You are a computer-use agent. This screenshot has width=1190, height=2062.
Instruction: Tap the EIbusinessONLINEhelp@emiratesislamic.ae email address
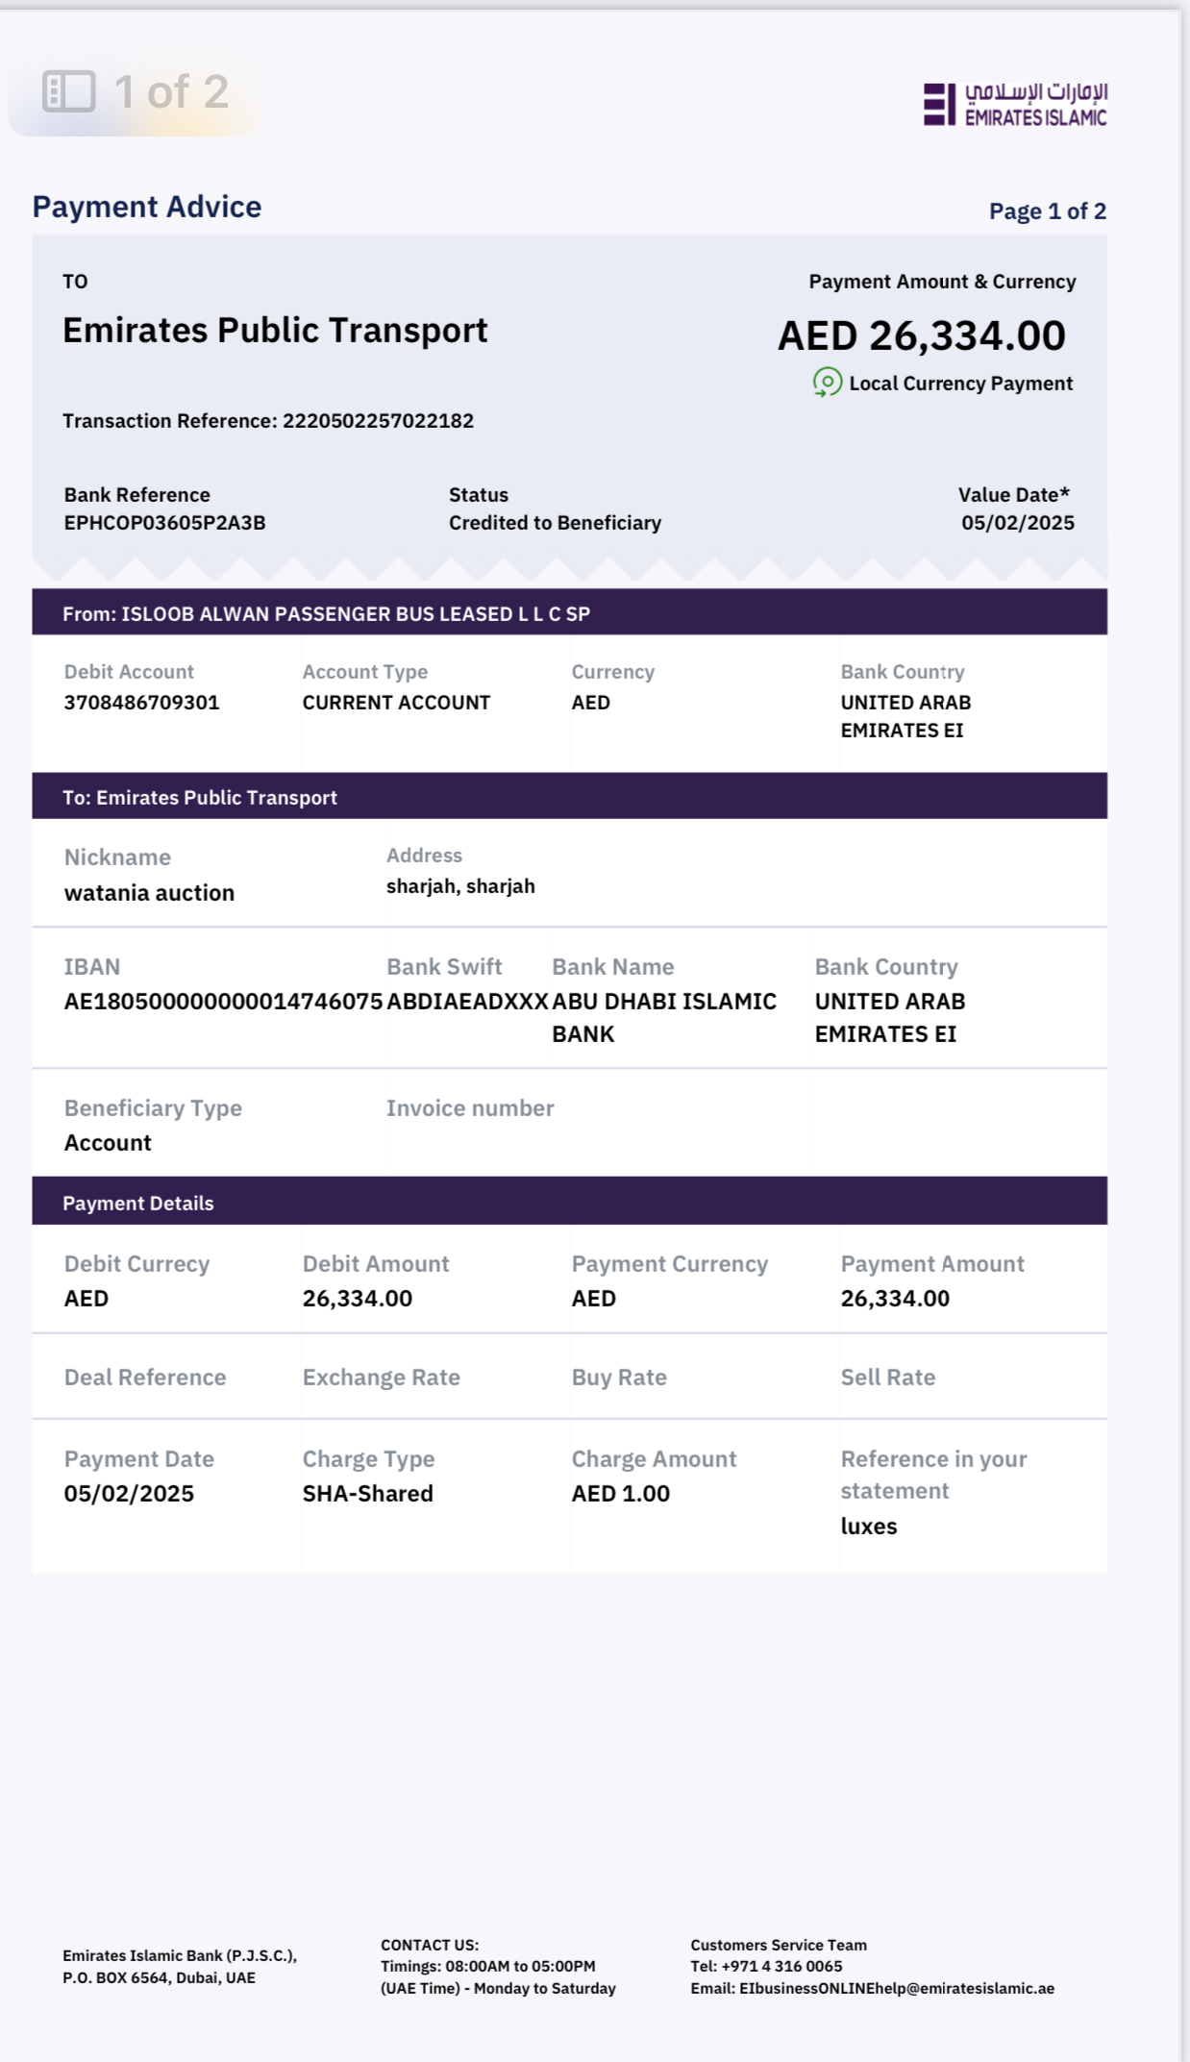(897, 1988)
